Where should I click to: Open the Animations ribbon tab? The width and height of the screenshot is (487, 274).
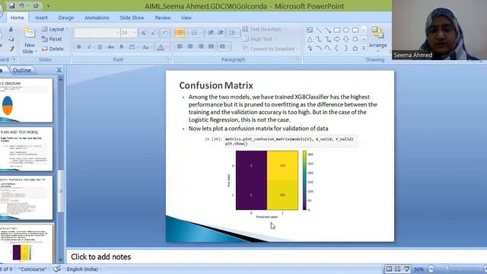pos(97,18)
